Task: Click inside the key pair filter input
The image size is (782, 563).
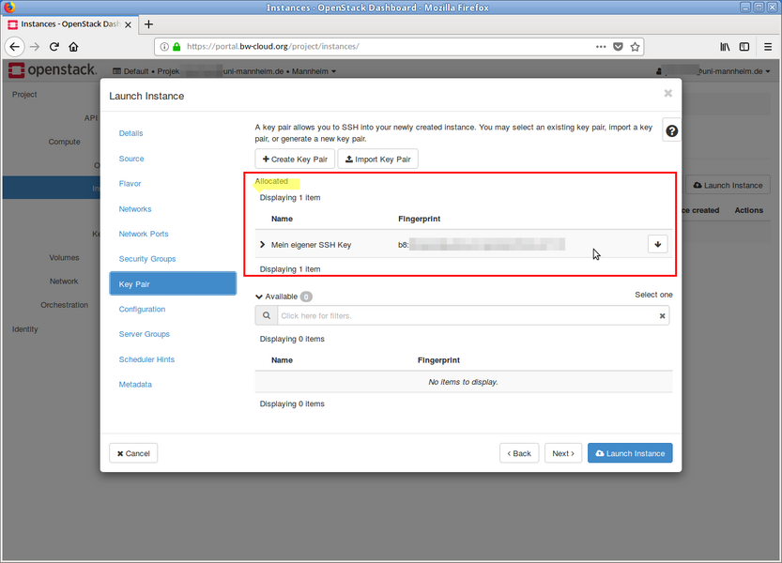Action: point(422,315)
